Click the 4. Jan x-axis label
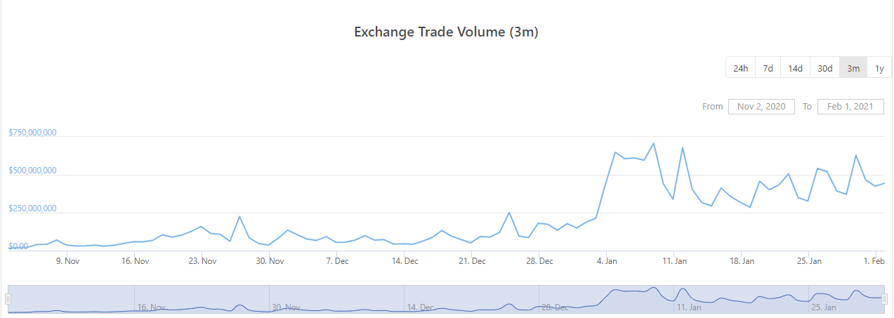The width and height of the screenshot is (894, 318). 607,261
